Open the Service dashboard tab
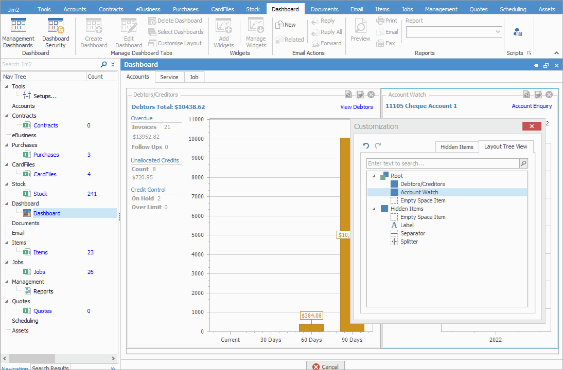 (x=169, y=77)
